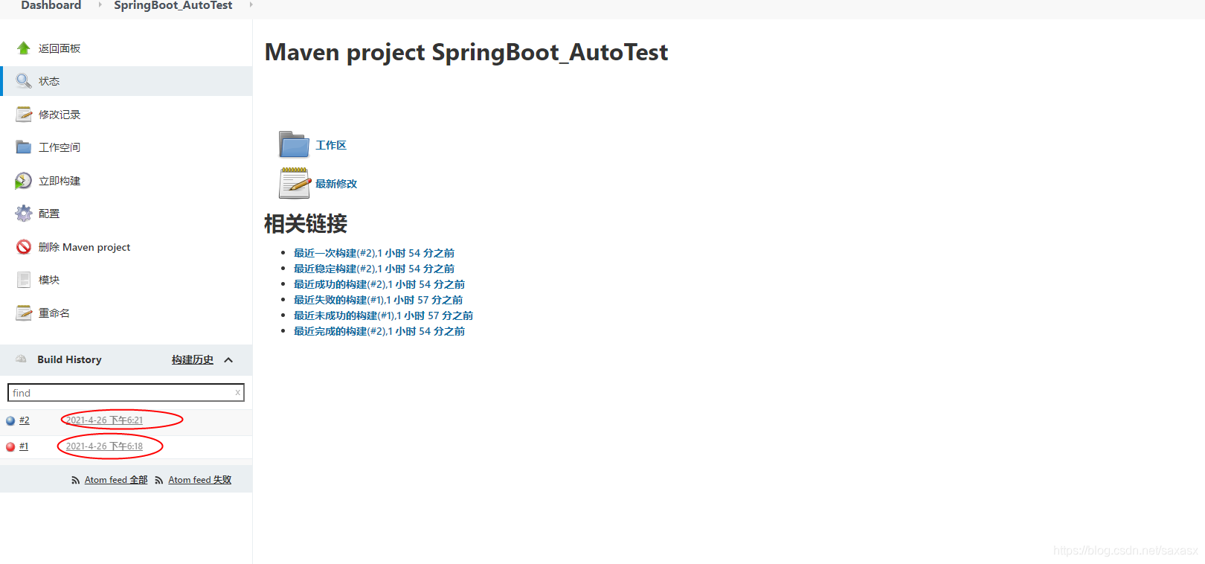The image size is (1205, 564).
Task: Click the weather icon next to Build History
Action: tap(21, 359)
